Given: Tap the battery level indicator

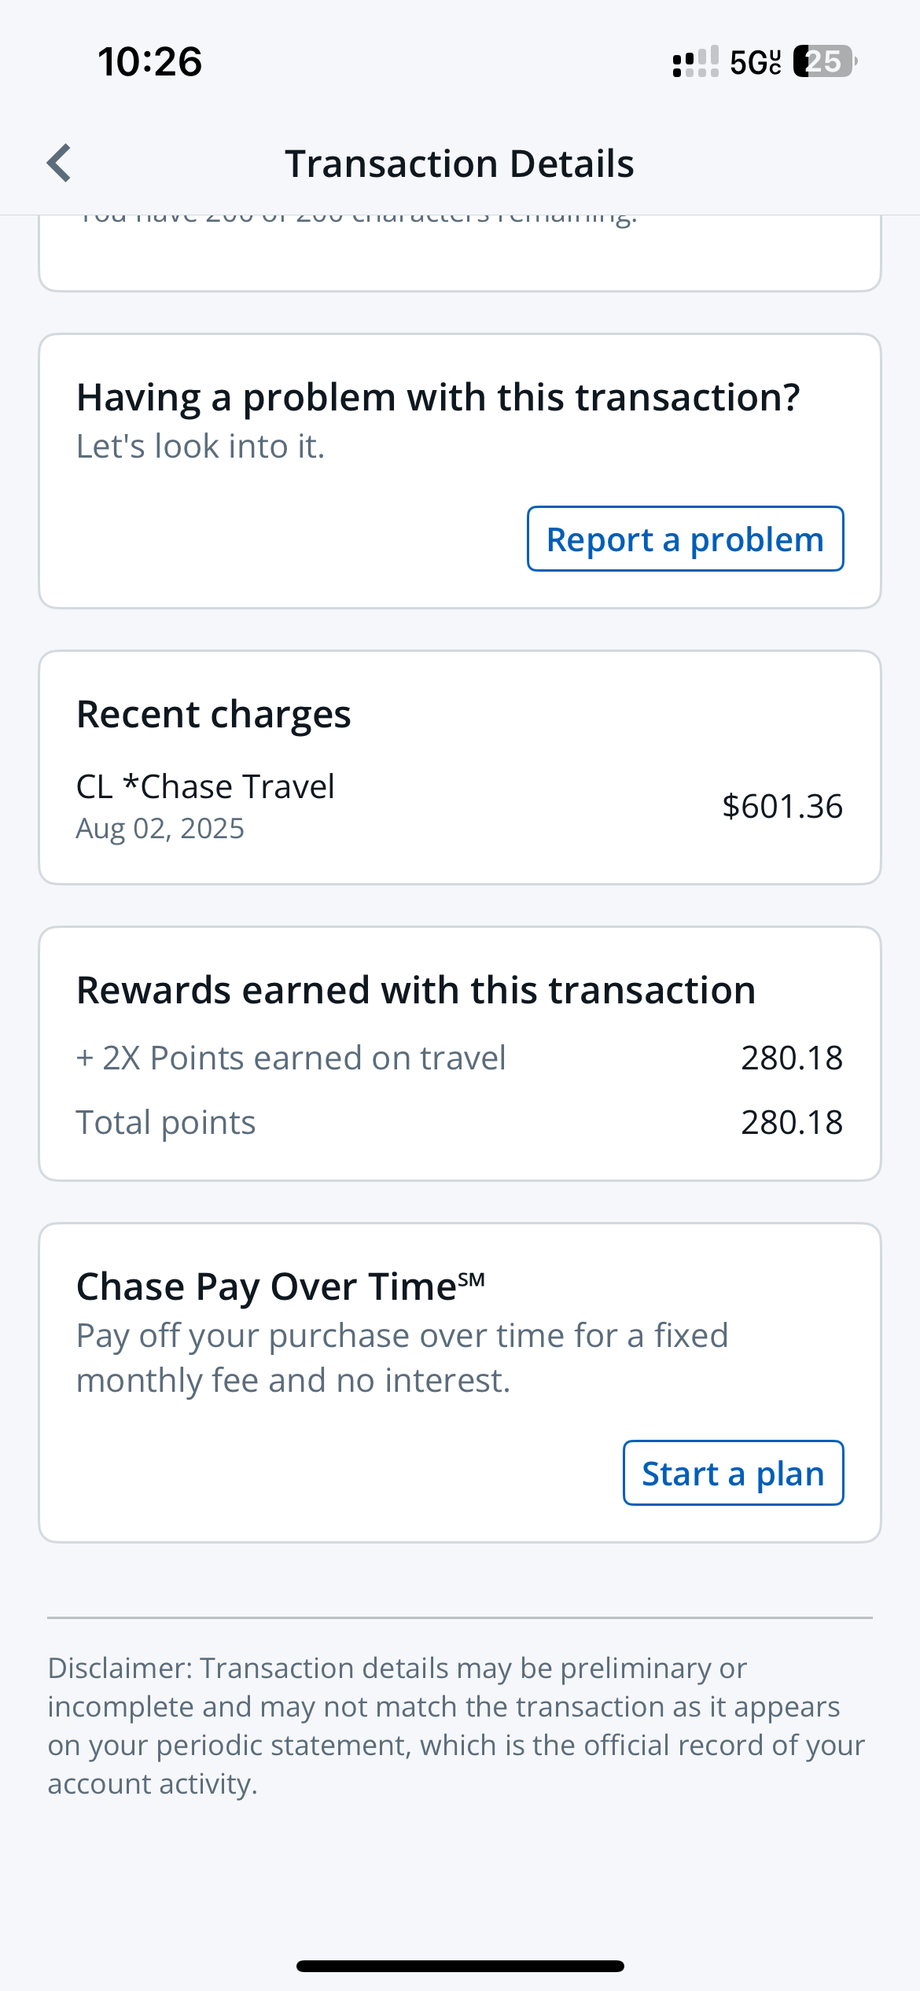Looking at the screenshot, I should pyautogui.click(x=824, y=61).
